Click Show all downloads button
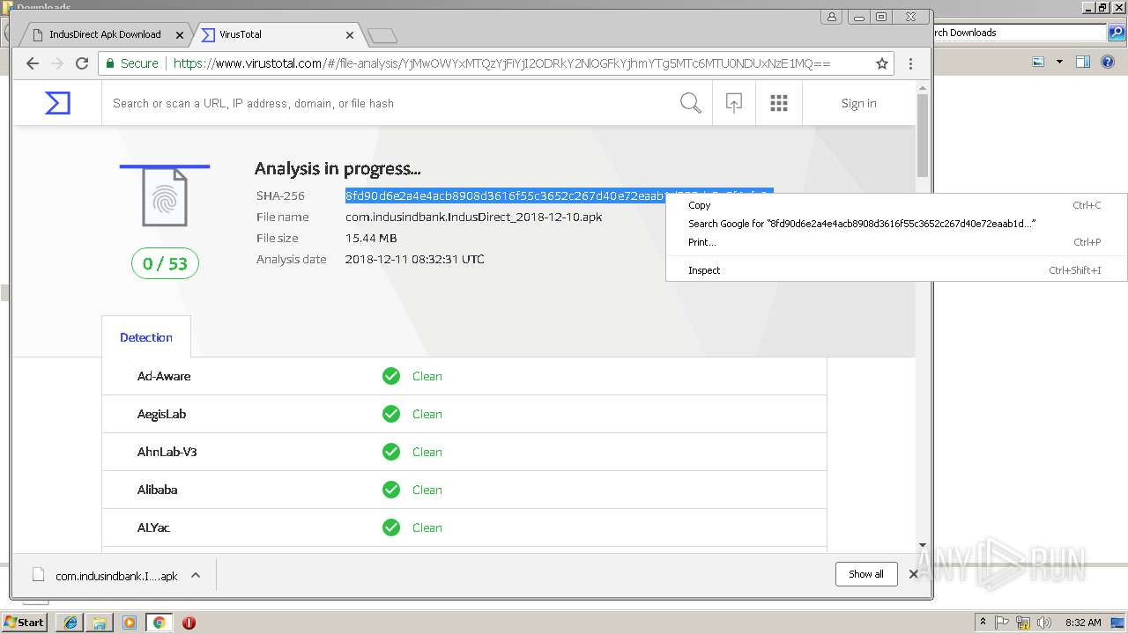This screenshot has height=634, width=1128. tap(866, 574)
